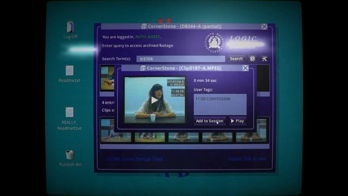348x196 pixels.
Task: Click the session clips horizontal scrollbar
Action: pyautogui.click(x=185, y=146)
